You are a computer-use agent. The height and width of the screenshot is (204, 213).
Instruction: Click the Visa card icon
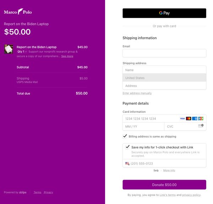182,119
